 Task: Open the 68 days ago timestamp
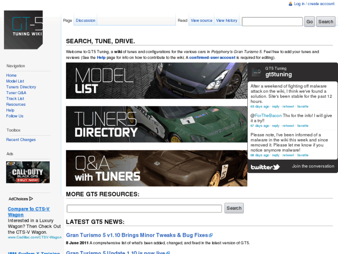click(x=260, y=155)
